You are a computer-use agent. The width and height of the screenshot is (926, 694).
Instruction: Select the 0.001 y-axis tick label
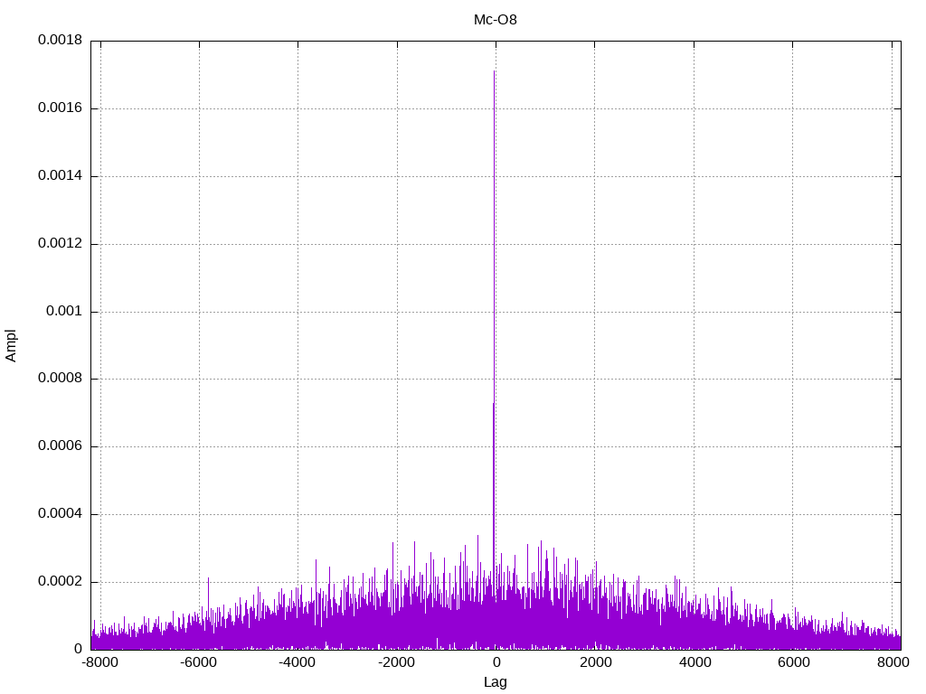(x=64, y=312)
